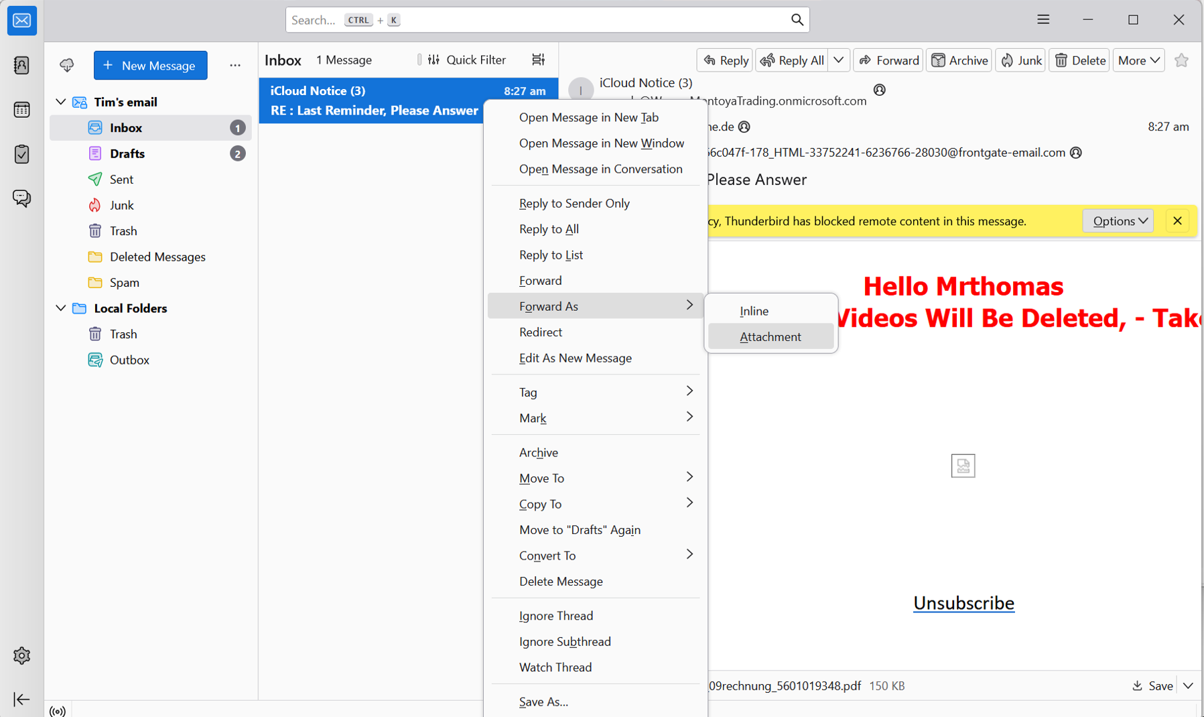Image resolution: width=1204 pixels, height=717 pixels.
Task: Expand the Tag submenu
Action: tap(595, 392)
